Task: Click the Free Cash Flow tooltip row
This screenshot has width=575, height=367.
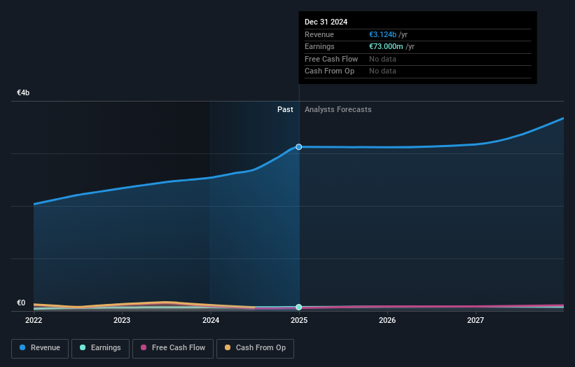Action: click(331, 59)
